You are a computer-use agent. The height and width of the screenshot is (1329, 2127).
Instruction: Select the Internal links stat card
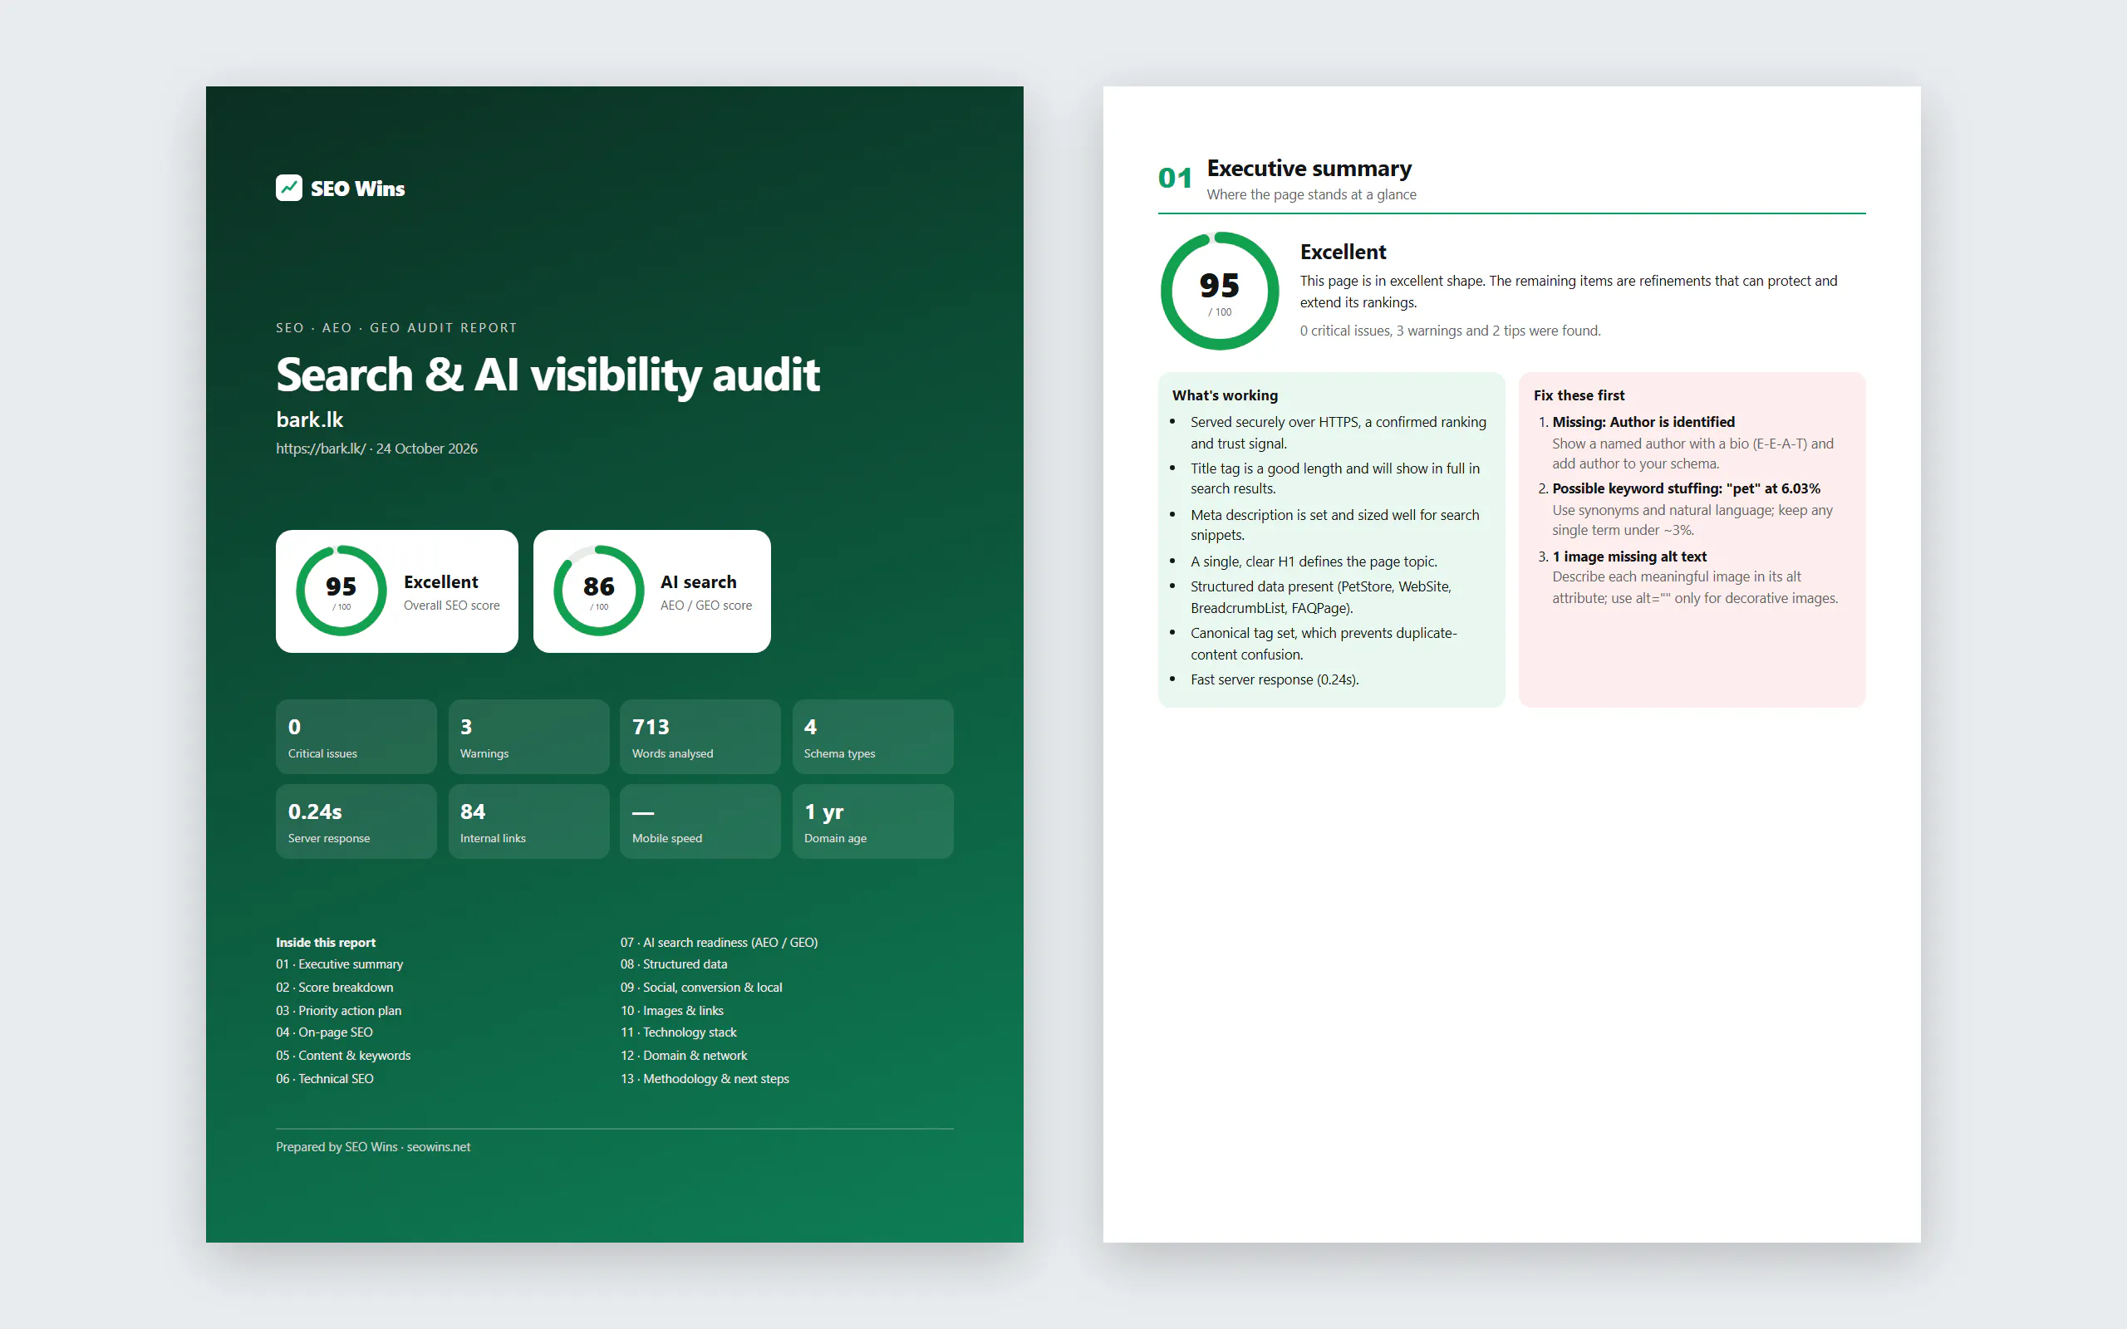[x=528, y=821]
